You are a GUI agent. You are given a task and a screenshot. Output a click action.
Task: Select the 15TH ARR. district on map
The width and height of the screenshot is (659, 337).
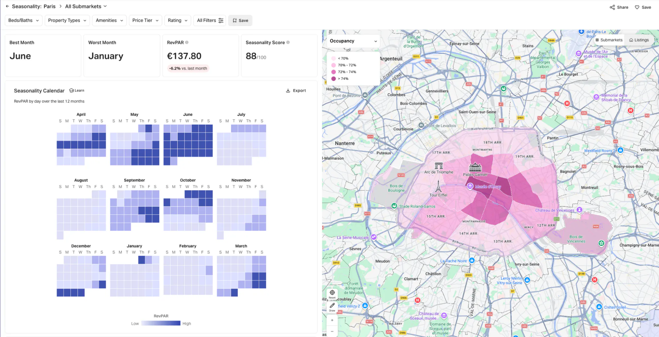pyautogui.click(x=436, y=217)
